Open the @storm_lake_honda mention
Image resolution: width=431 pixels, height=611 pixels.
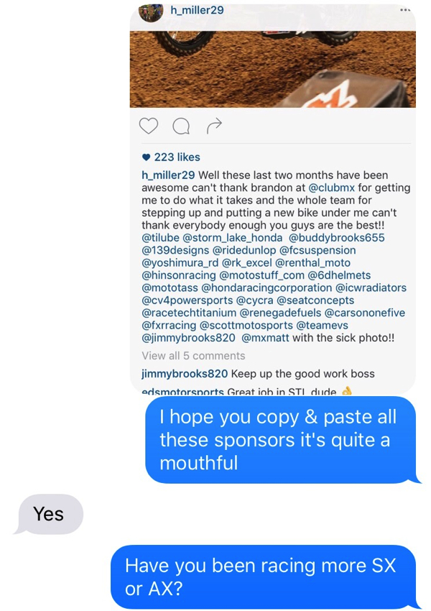tap(233, 238)
